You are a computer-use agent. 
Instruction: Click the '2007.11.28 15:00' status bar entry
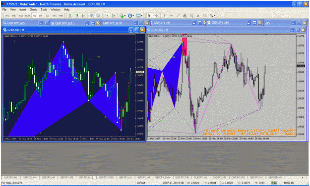coord(174,183)
